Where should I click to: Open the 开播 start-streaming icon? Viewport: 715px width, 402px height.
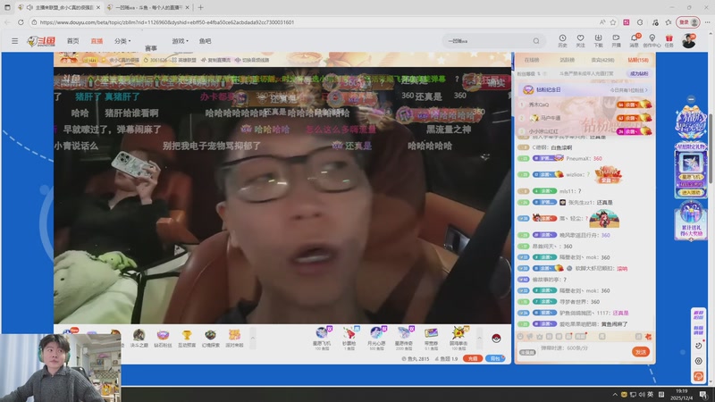(616, 40)
